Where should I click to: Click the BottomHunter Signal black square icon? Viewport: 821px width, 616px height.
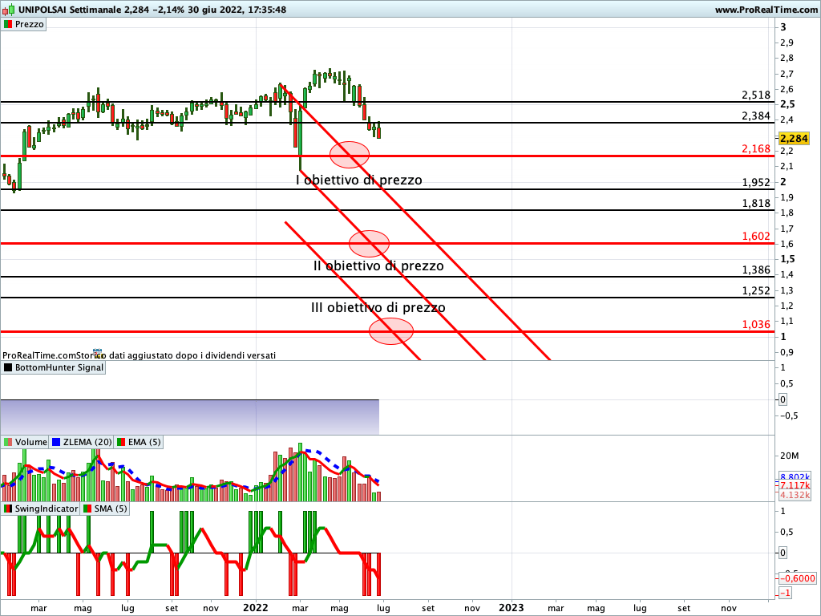[8, 367]
